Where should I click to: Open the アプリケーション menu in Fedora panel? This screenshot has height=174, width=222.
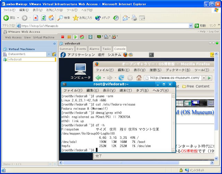click(81, 55)
